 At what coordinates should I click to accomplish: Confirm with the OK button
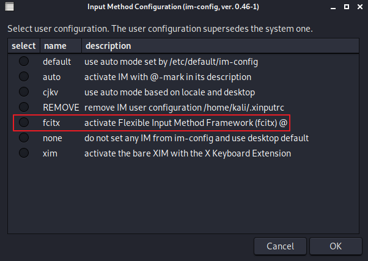tap(336, 247)
